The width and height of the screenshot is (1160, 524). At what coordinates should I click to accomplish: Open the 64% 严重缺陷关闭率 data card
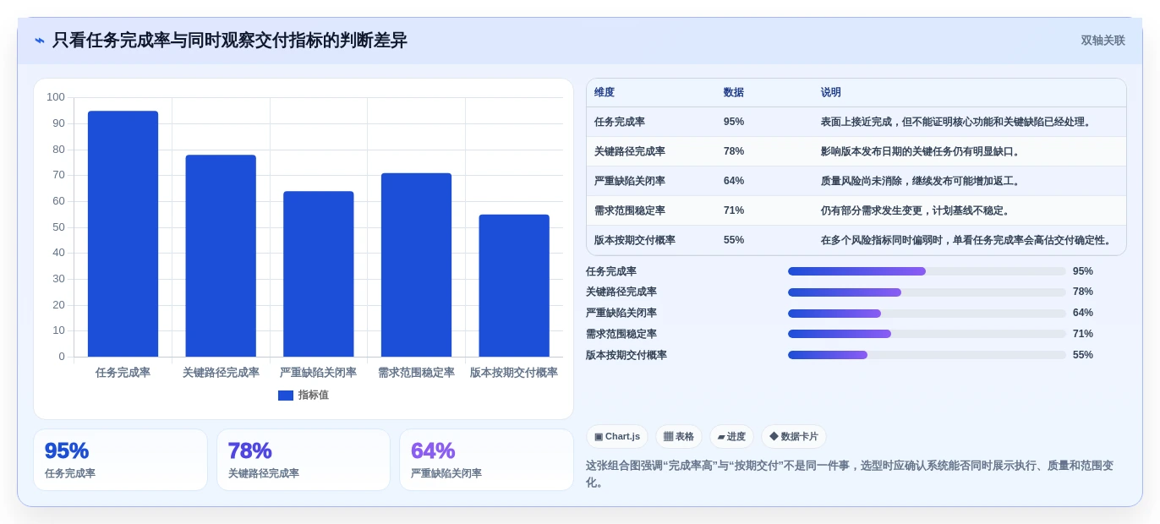pyautogui.click(x=486, y=460)
